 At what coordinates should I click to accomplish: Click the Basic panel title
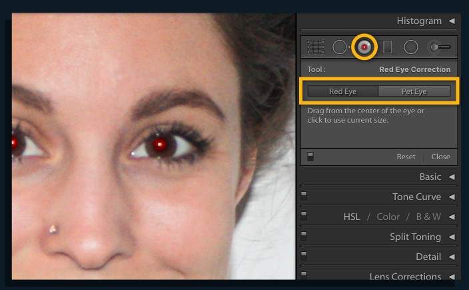430,177
